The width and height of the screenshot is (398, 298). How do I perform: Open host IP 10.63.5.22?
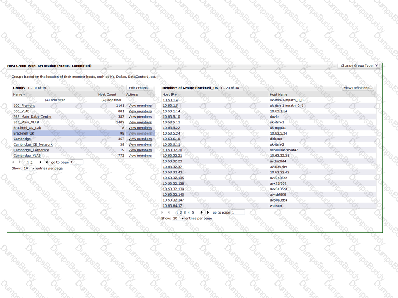(x=171, y=128)
